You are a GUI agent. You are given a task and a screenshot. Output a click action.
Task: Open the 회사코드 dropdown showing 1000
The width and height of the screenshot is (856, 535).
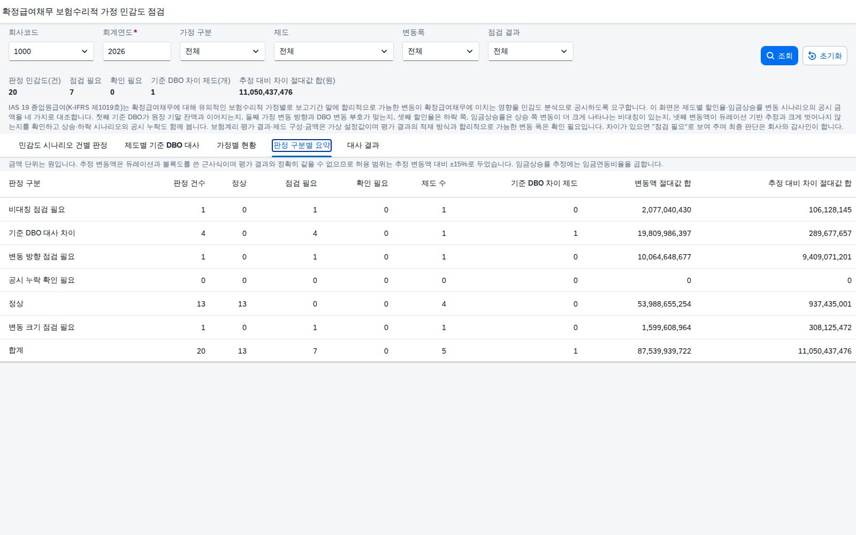tap(51, 51)
